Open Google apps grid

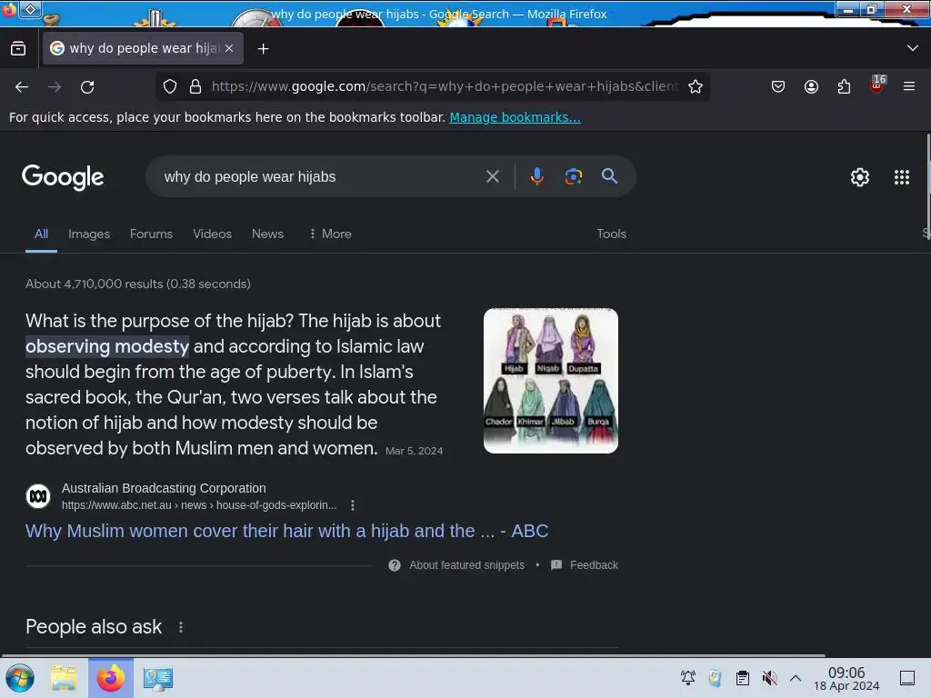pyautogui.click(x=902, y=177)
